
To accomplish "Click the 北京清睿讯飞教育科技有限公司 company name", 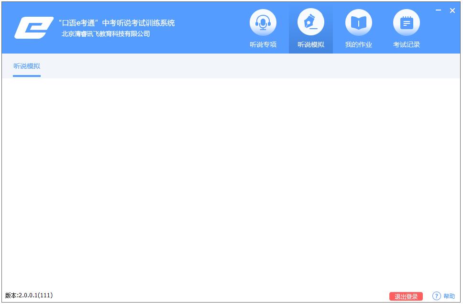I will 106,34.
